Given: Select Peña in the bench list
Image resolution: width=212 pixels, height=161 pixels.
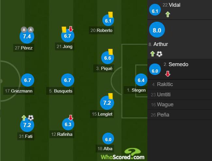Looking at the screenshot, I should (x=180, y=115).
